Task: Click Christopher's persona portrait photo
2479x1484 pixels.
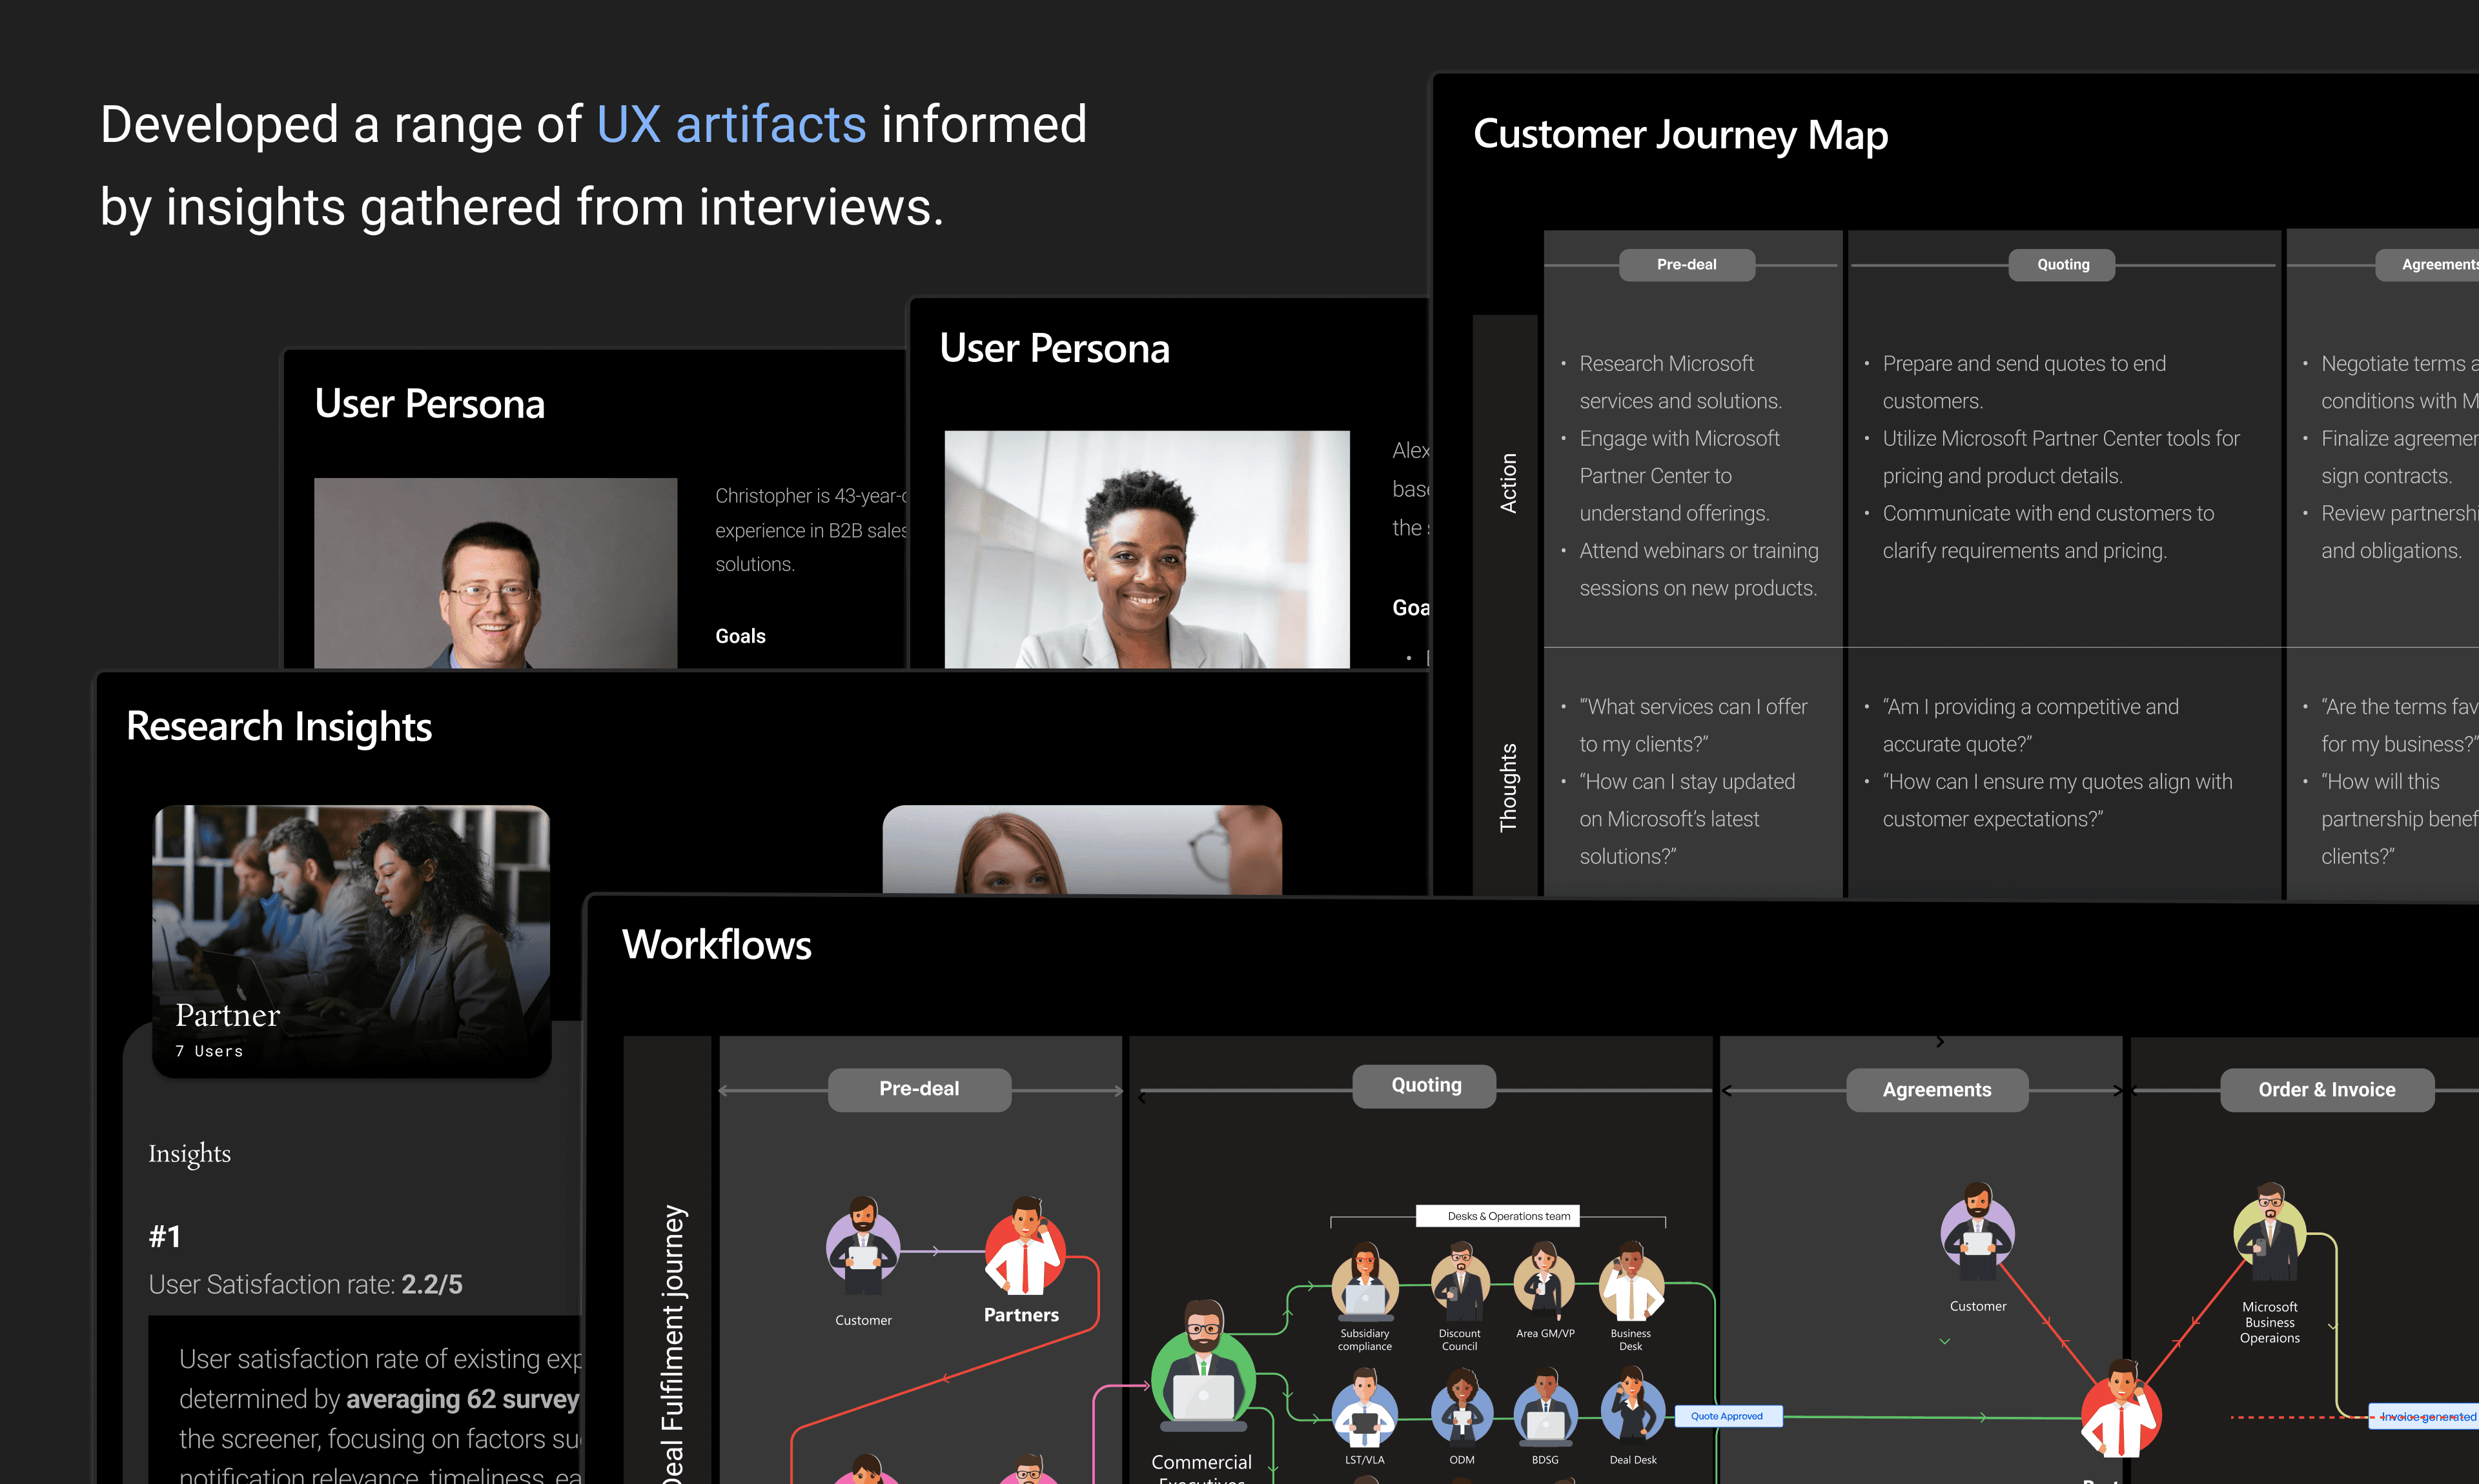Action: [495, 573]
